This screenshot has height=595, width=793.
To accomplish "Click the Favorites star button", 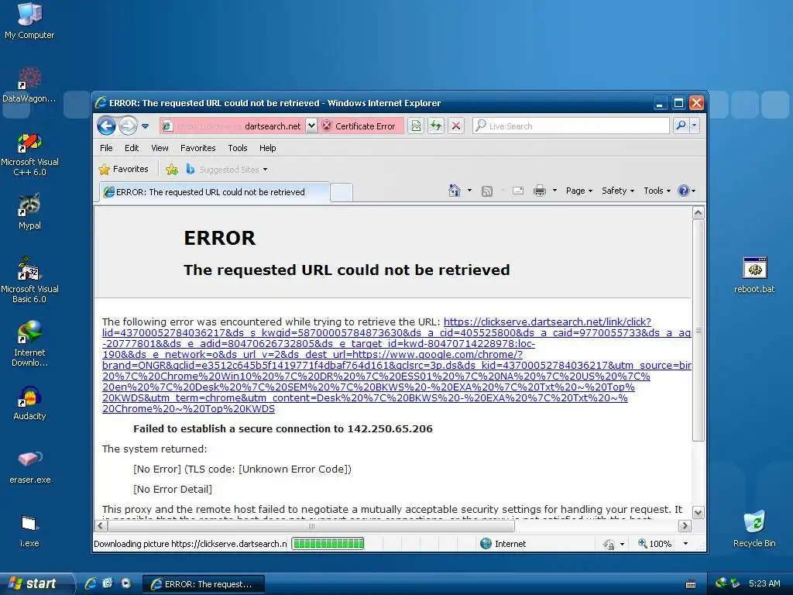I will (x=124, y=169).
